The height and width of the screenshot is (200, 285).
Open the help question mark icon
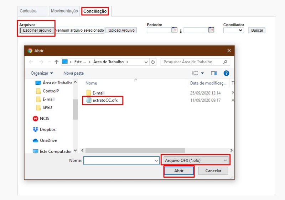coord(226,73)
